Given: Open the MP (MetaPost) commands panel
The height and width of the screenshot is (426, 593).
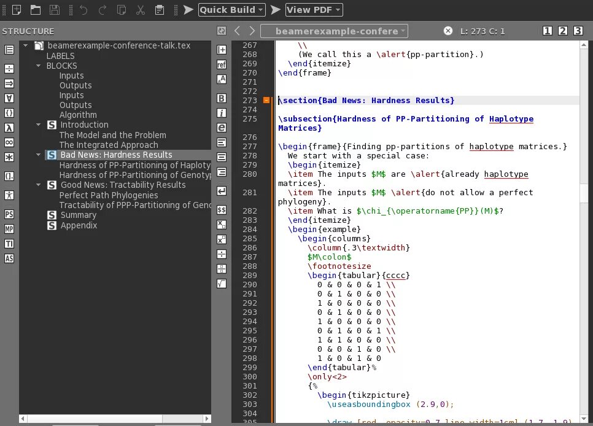Looking at the screenshot, I should tap(9, 229).
